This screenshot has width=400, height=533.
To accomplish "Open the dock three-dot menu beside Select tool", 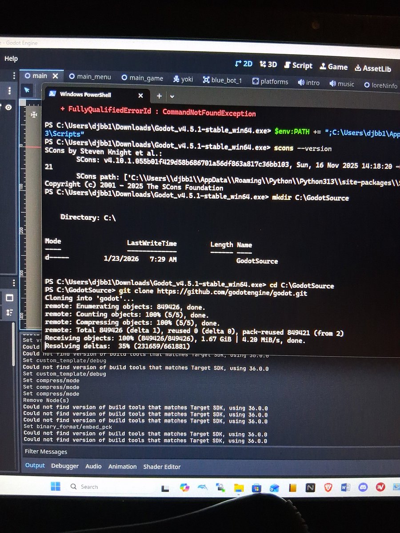I will (9, 91).
